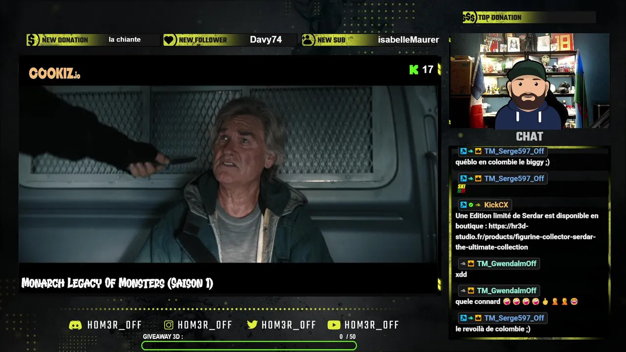Click the Top Donation dollar signs icon
Screen dimensions: 626x352
coord(469,18)
